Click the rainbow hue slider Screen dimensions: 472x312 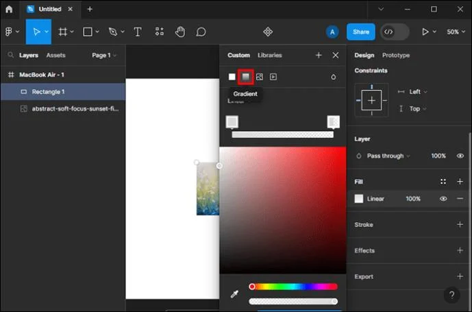(x=293, y=287)
